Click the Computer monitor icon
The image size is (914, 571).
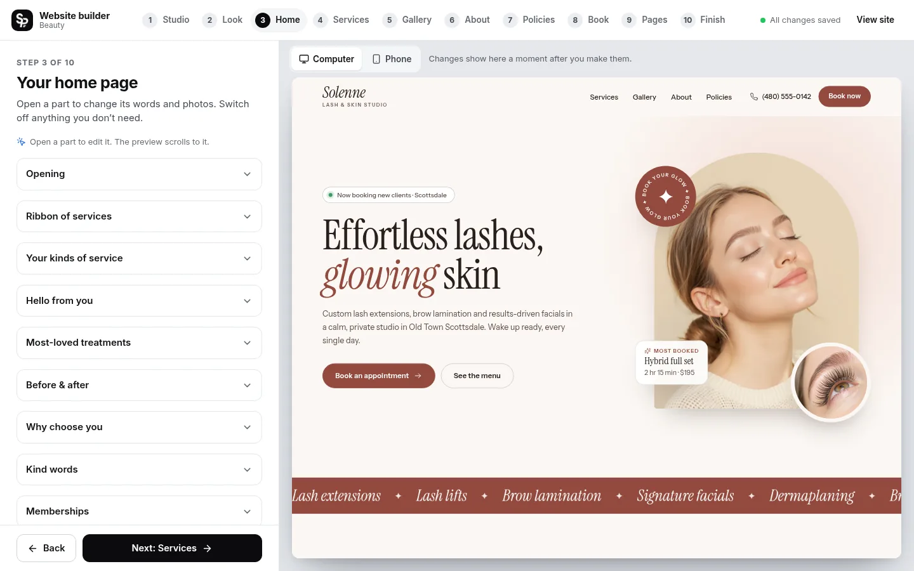point(304,59)
